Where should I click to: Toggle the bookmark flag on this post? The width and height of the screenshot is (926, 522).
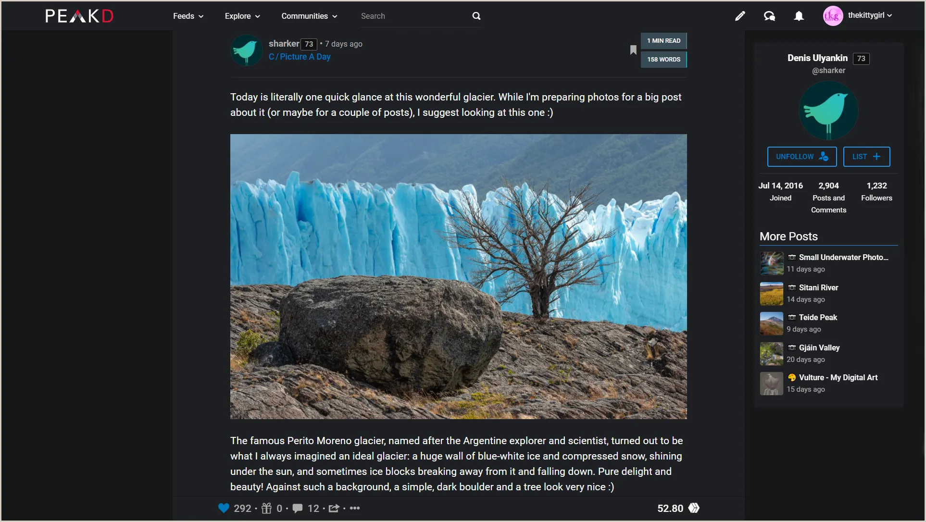point(633,50)
